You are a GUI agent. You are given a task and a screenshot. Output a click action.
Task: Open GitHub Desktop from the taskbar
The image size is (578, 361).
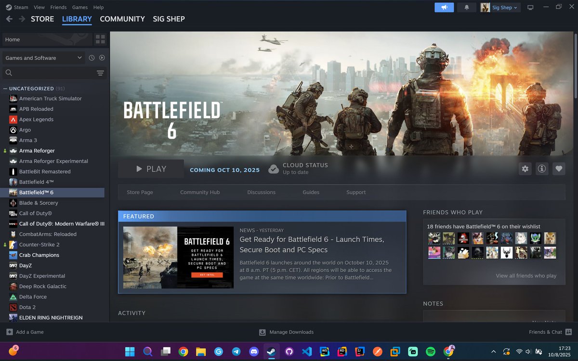click(289, 351)
